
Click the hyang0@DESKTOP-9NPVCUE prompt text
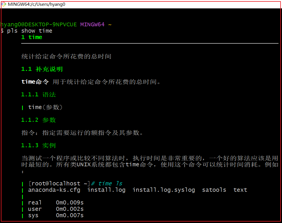(x=39, y=25)
